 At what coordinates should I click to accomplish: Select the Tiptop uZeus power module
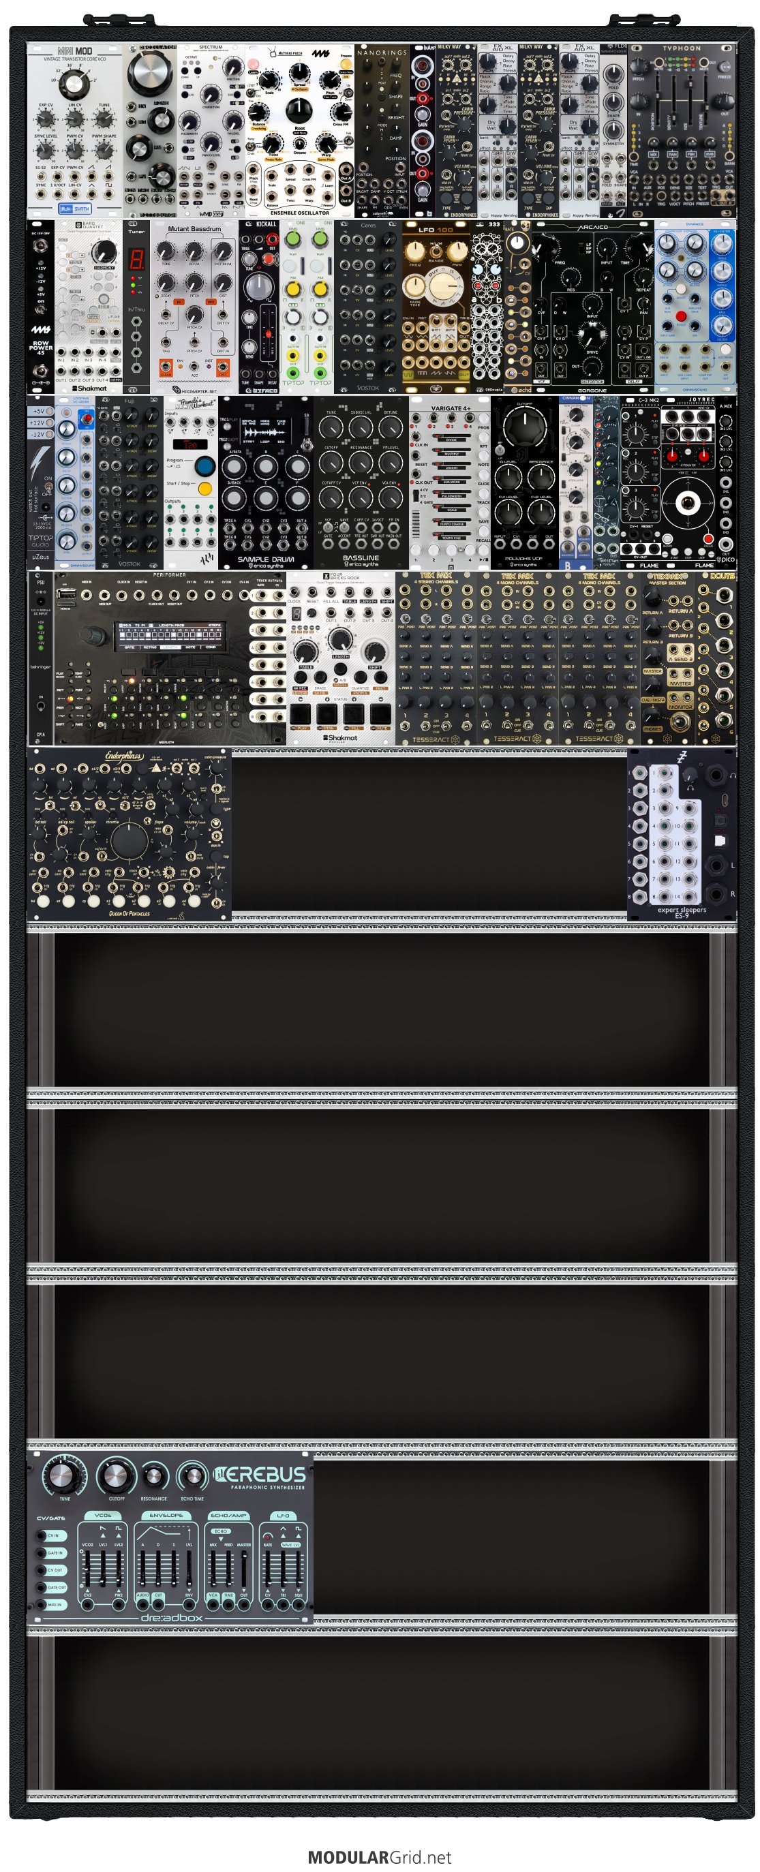[41, 482]
